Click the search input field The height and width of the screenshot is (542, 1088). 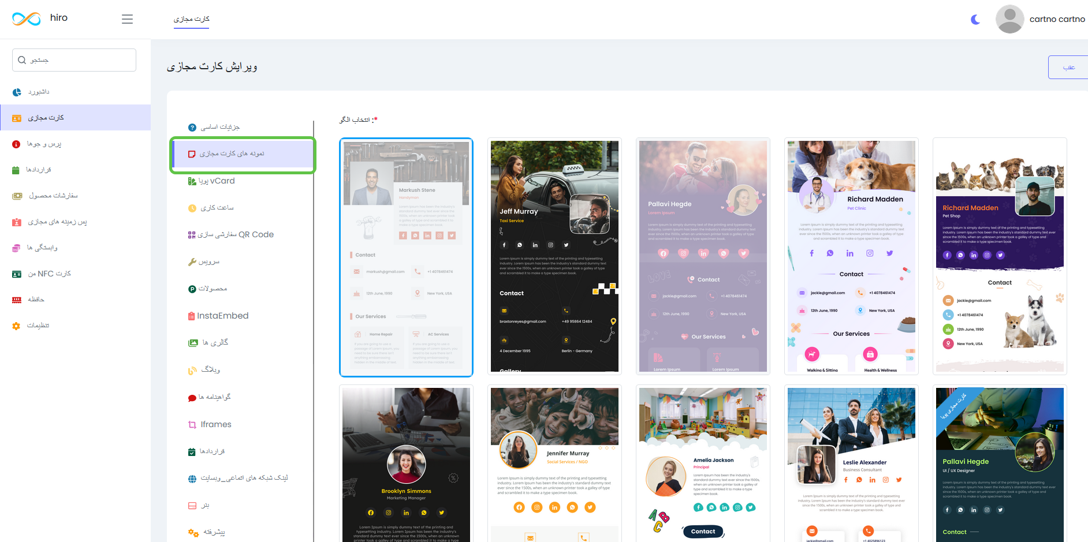[x=74, y=60]
